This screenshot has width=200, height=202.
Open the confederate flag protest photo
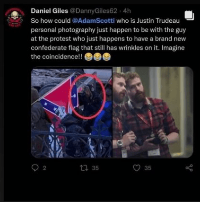(71, 112)
